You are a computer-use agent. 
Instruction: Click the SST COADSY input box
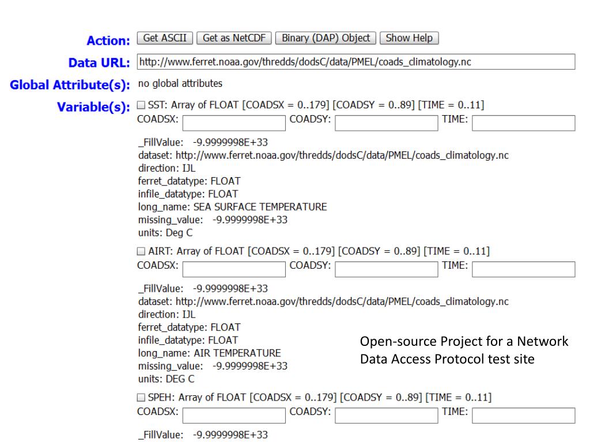(387, 123)
